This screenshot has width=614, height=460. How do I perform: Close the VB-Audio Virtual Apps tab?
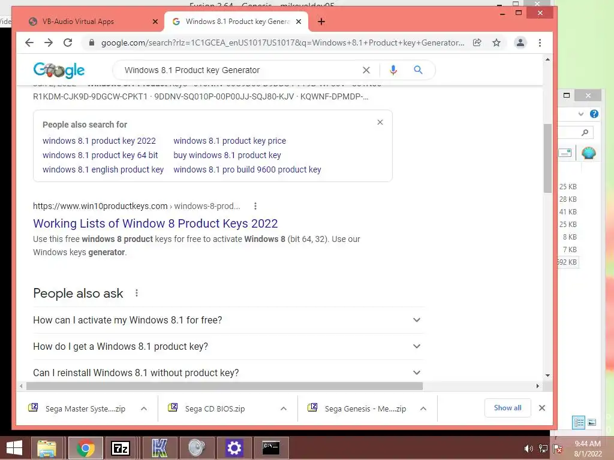point(155,22)
